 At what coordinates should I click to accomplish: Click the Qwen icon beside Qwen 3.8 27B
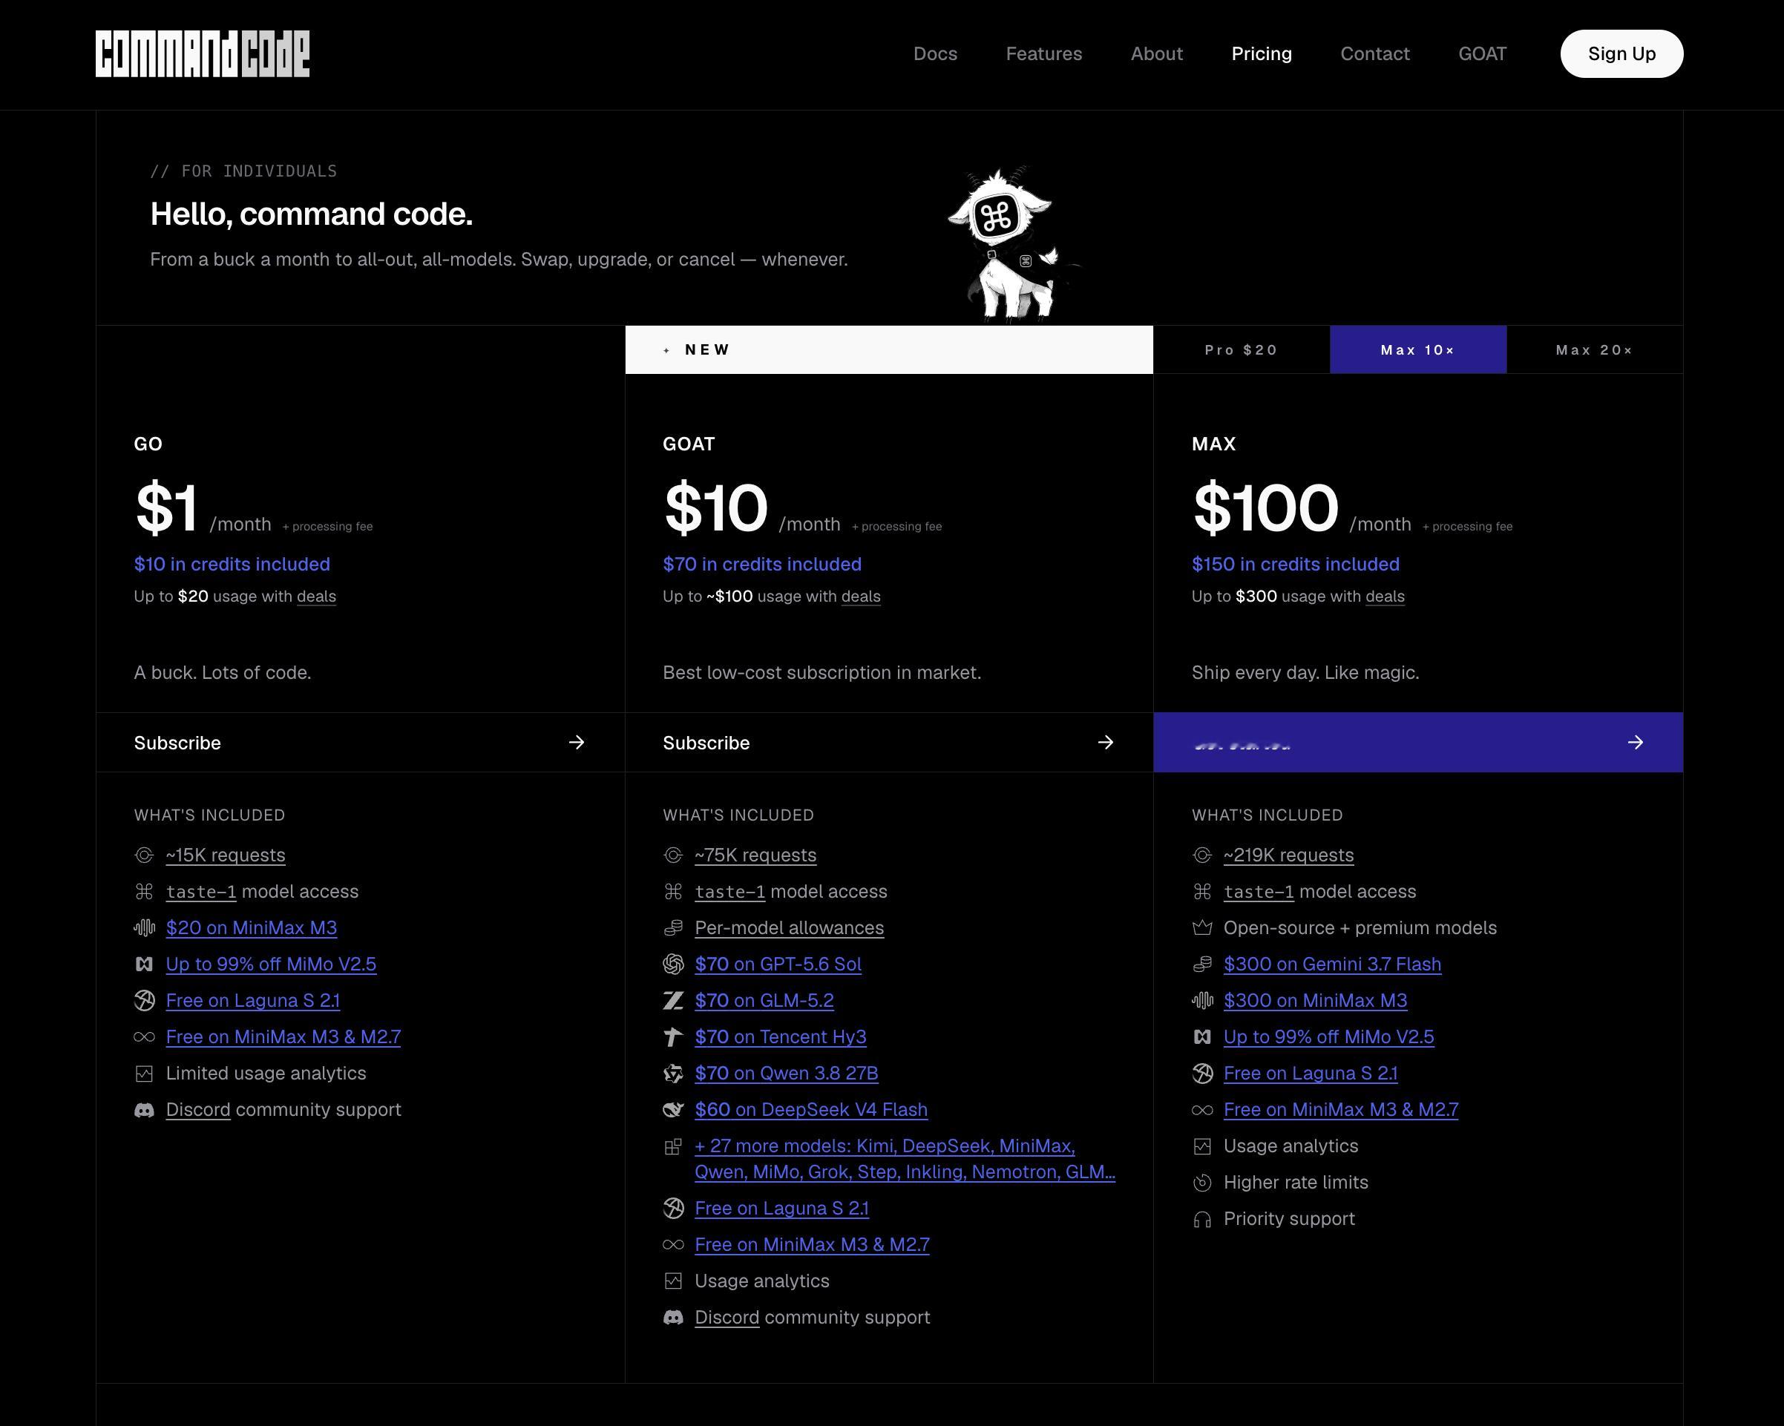pyautogui.click(x=674, y=1074)
